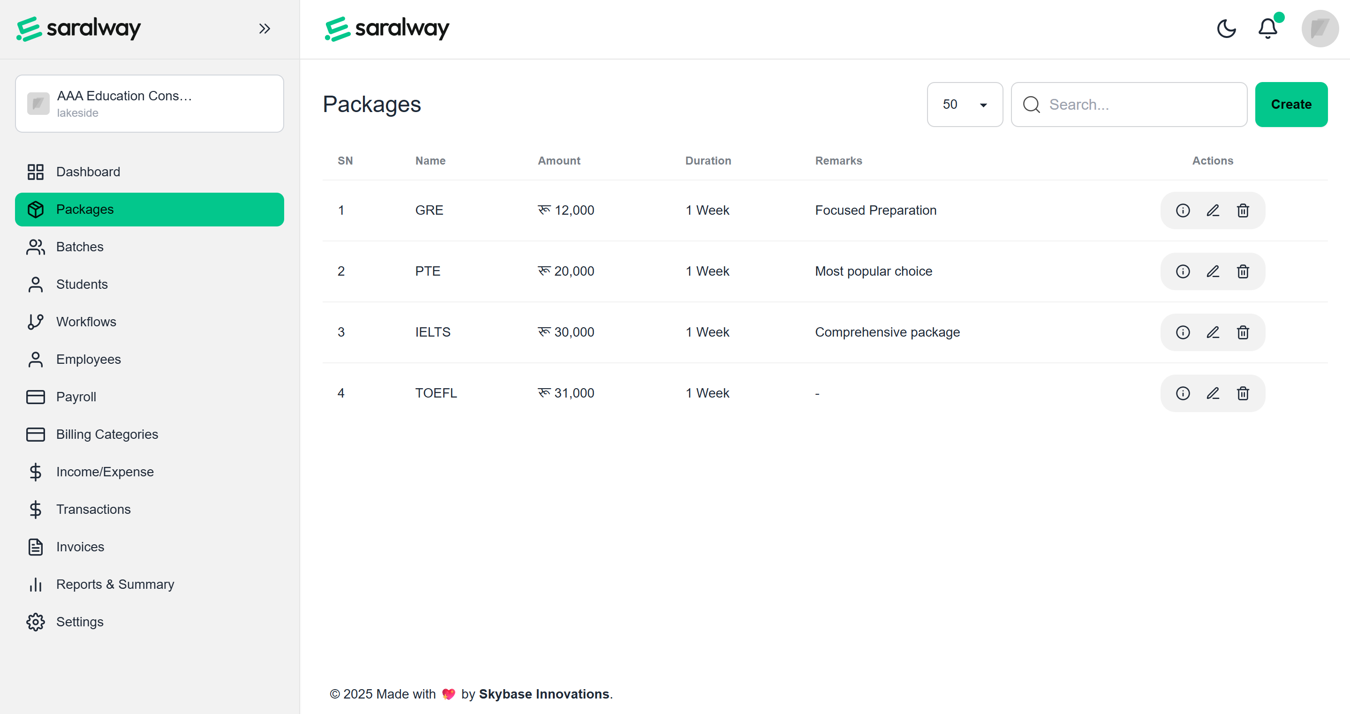The height and width of the screenshot is (714, 1350).
Task: Open Reports & Summary menu item
Action: 115,584
